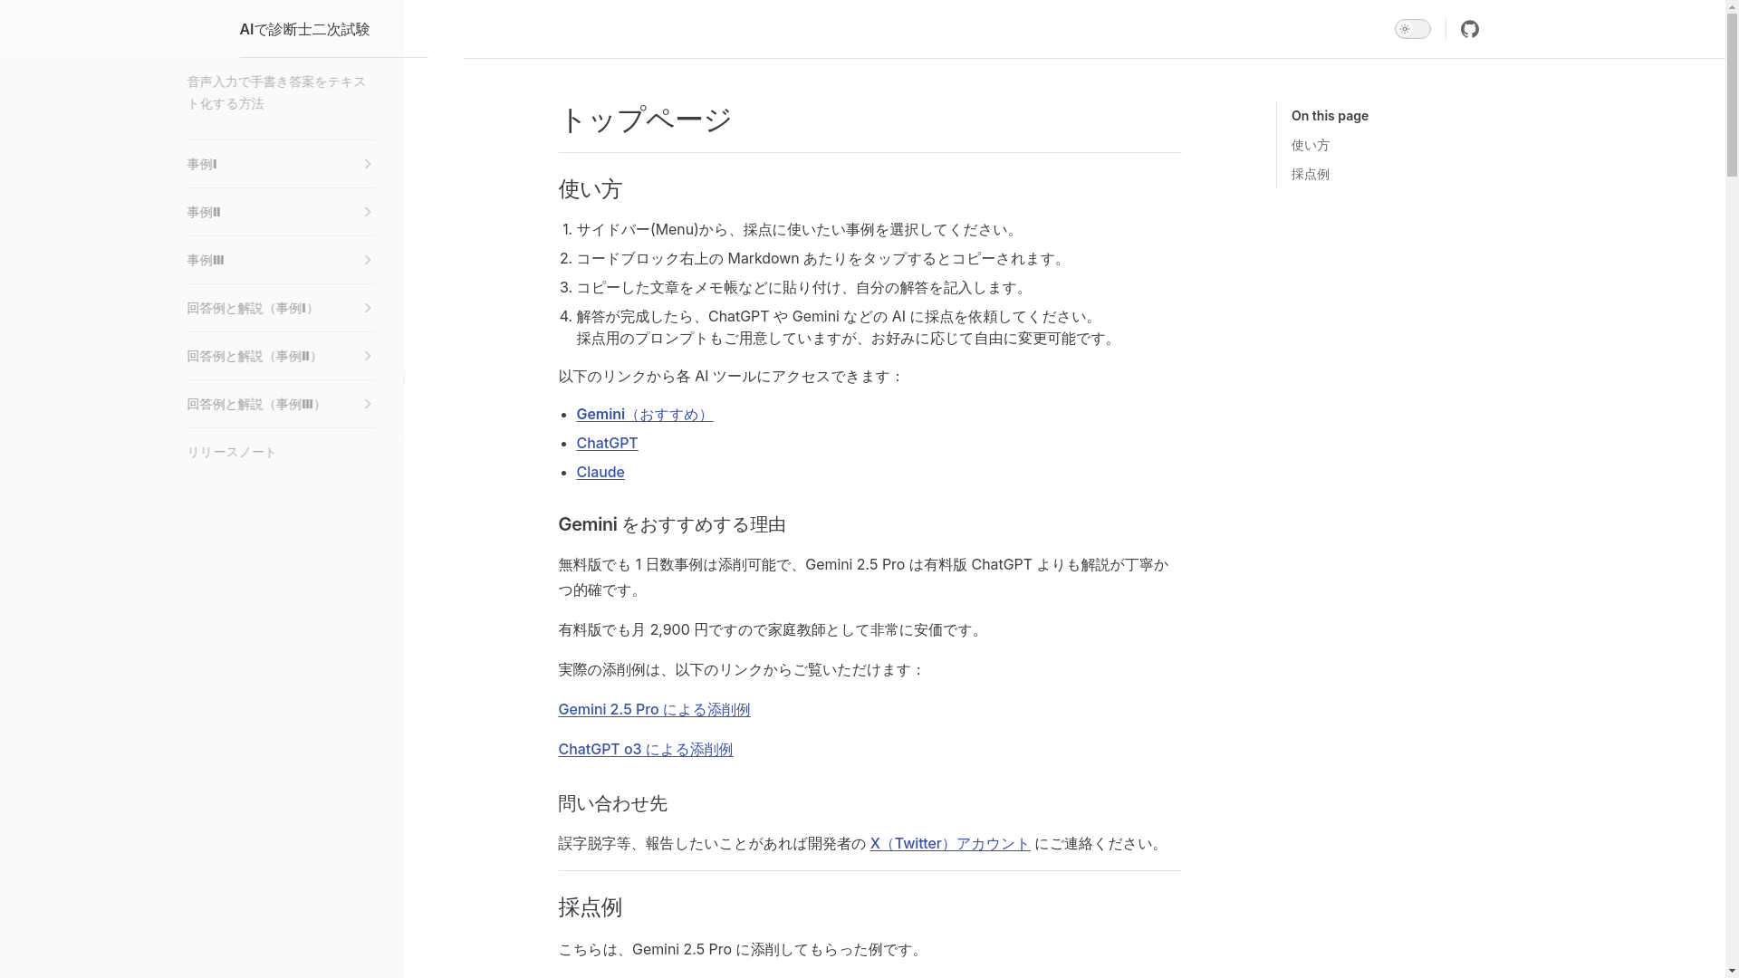Open the GitHub repository icon
1739x978 pixels.
1469,29
